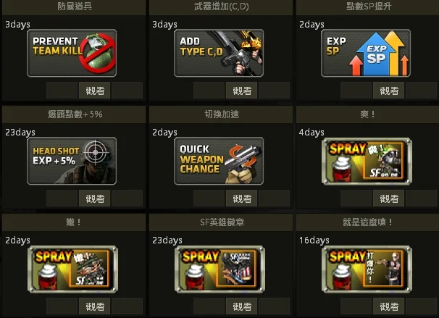Click 觀看 under the SF英雄徽章 spray
Screen dimensions: 439x318
[x=242, y=306]
